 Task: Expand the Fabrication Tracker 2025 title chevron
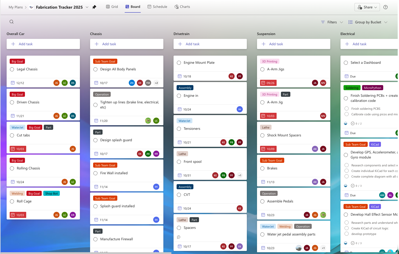[x=87, y=7]
